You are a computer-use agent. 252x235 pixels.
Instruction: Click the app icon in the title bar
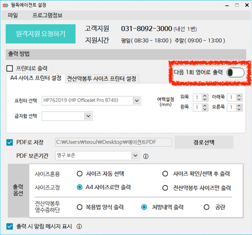[5, 5]
